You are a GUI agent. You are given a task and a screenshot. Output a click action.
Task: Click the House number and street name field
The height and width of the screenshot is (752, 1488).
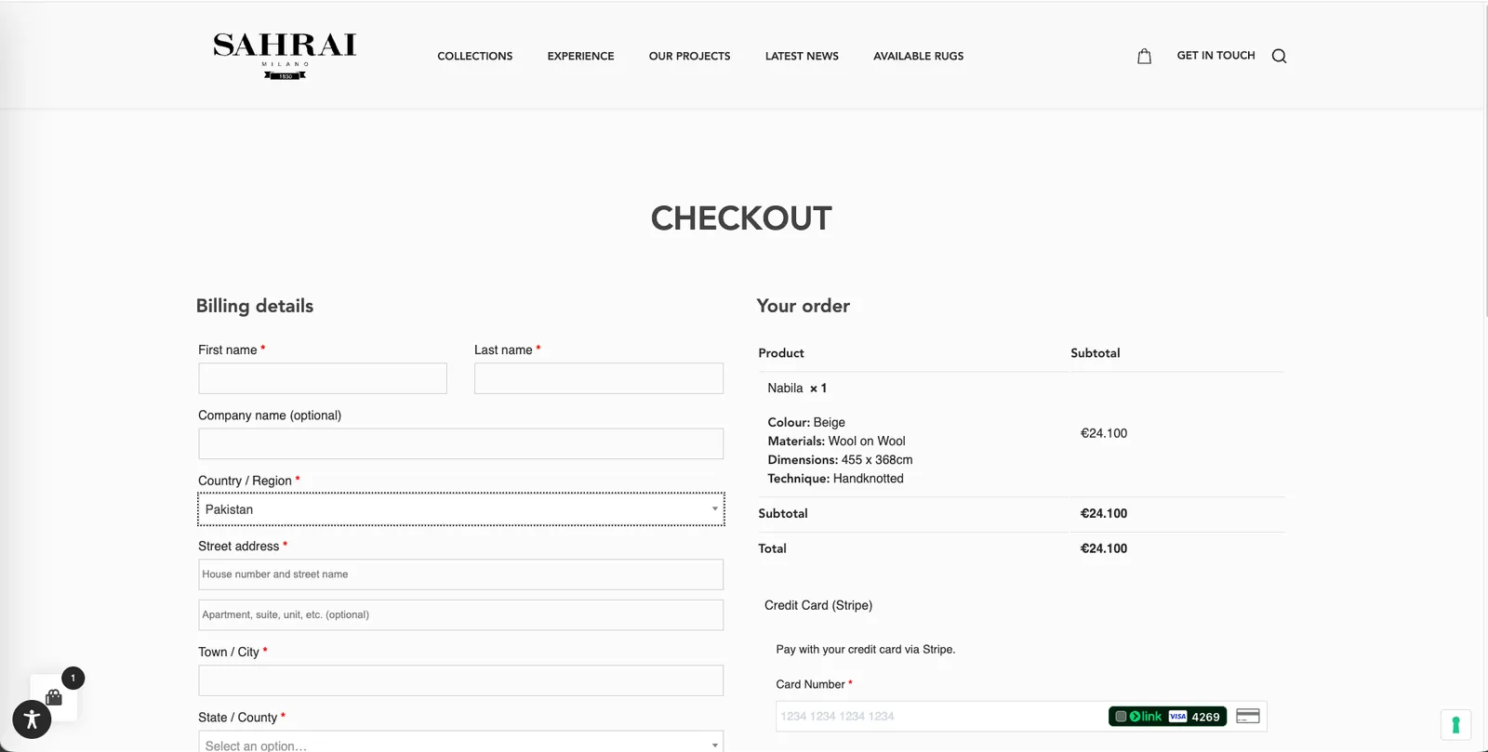pyautogui.click(x=460, y=574)
